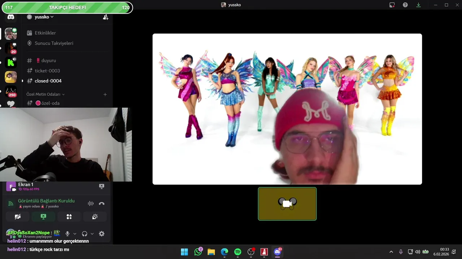462x259 pixels.
Task: Click the green download update icon
Action: (x=418, y=5)
